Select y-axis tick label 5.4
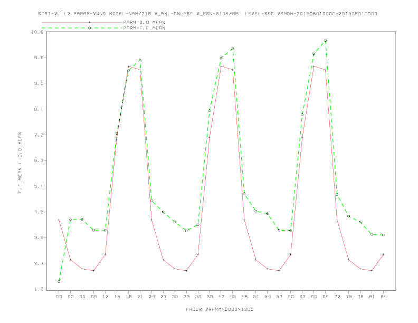Image resolution: width=418 pixels, height=323 pixels. coord(39,186)
